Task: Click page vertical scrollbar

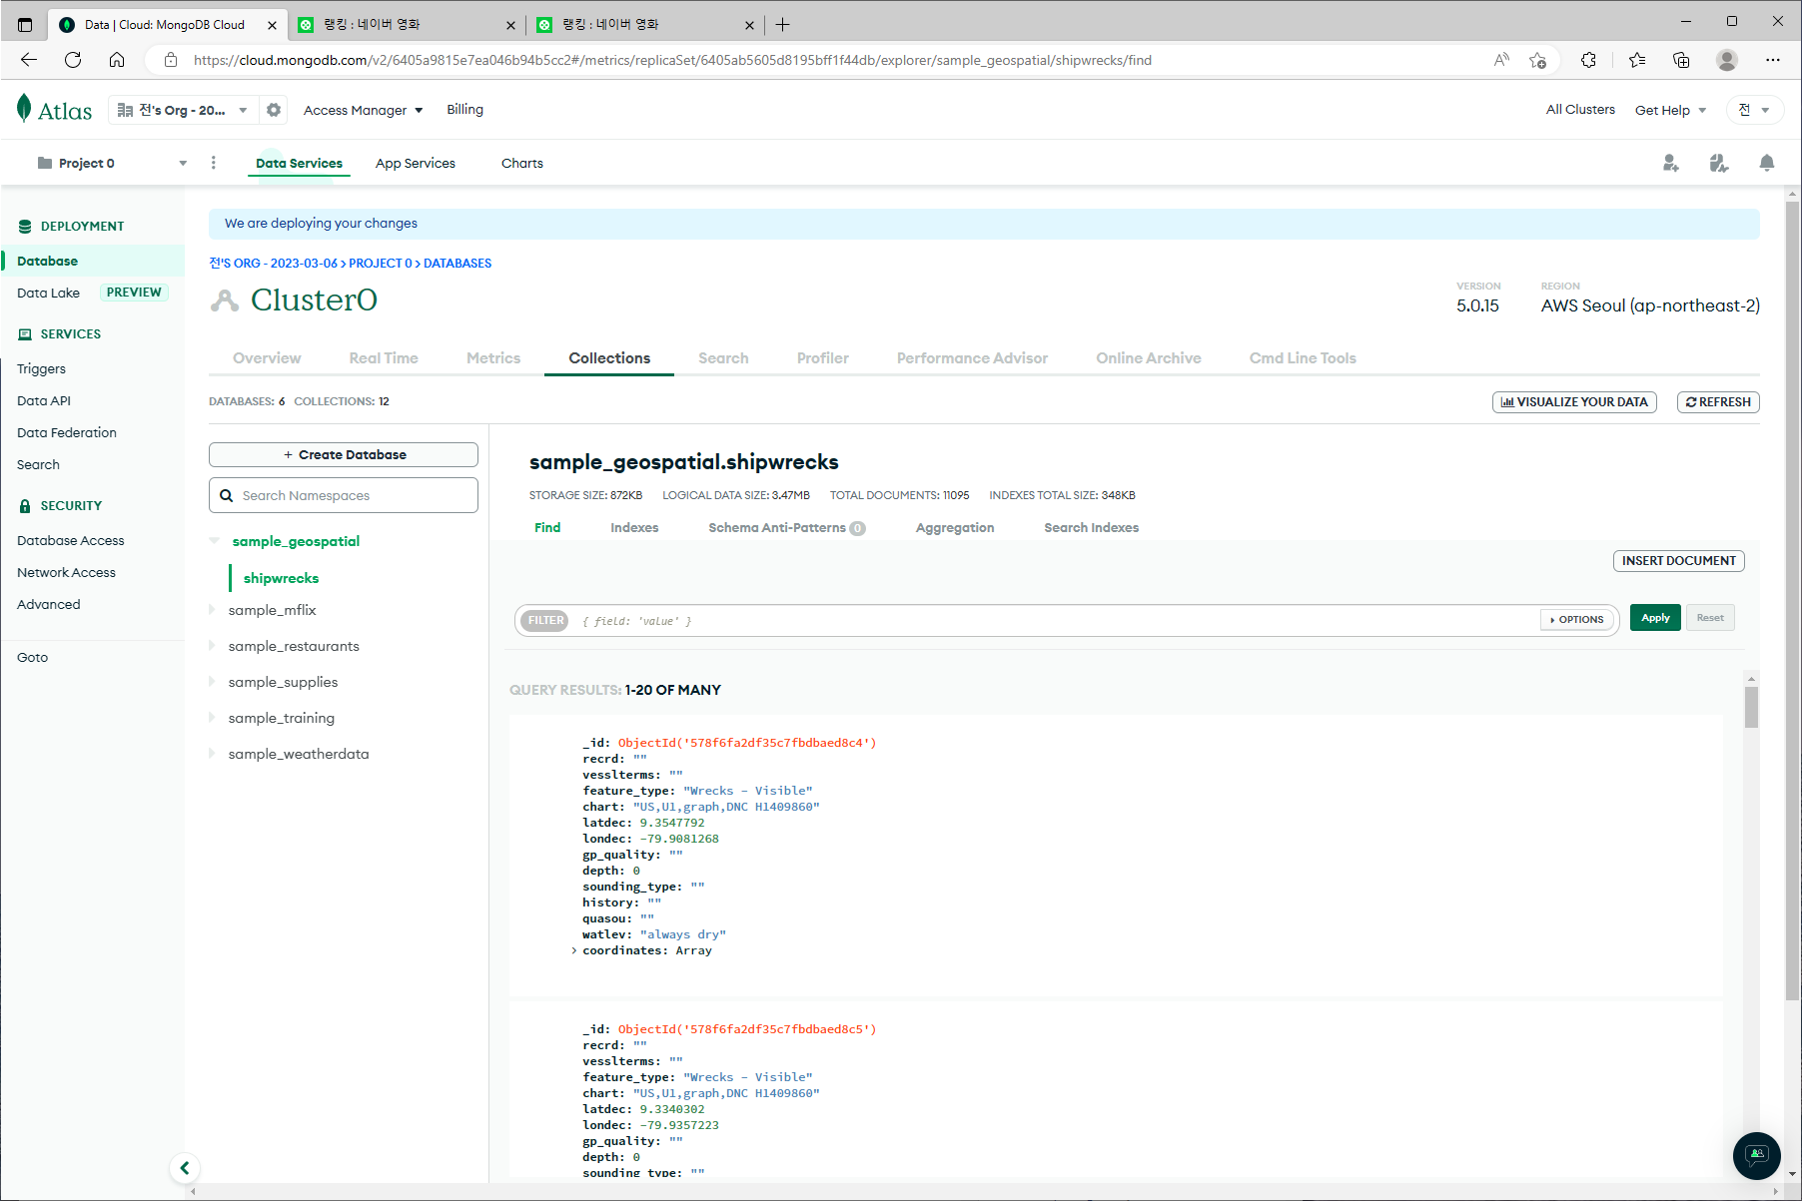Action: tap(1793, 599)
